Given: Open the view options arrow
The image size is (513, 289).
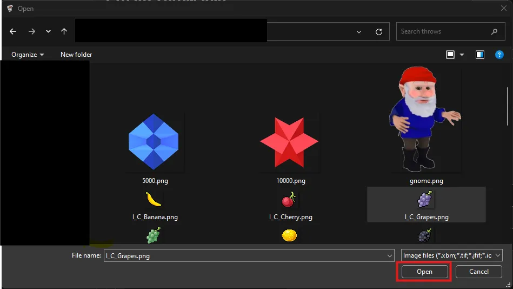Looking at the screenshot, I should click(462, 55).
